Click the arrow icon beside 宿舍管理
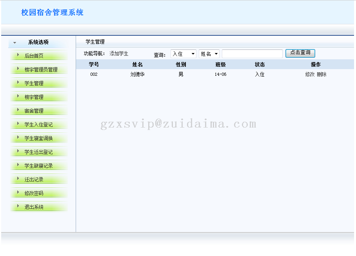 tap(18, 110)
